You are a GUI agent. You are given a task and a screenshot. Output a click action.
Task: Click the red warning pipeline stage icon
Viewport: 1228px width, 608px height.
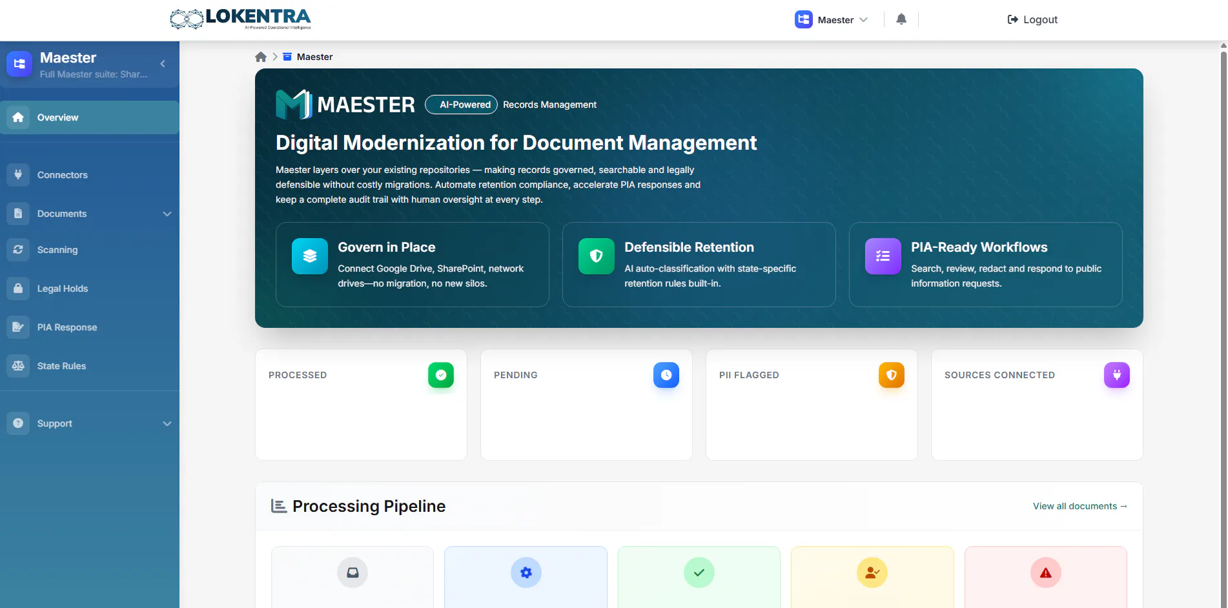(x=1046, y=573)
